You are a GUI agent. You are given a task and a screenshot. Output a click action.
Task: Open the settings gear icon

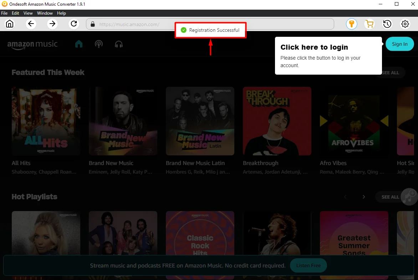(x=405, y=24)
